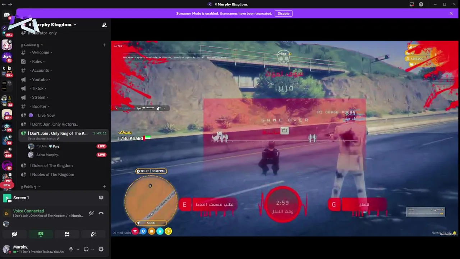Open the activities launcher button
The image size is (460, 259).
coord(67,234)
